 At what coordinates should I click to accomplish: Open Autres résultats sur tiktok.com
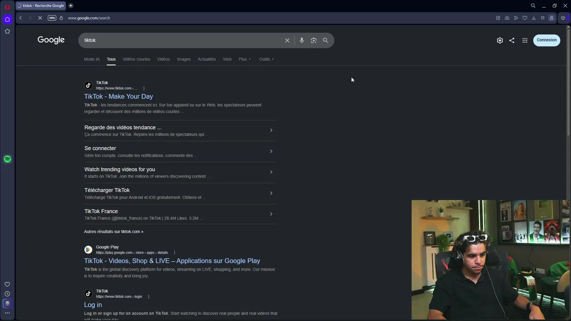[114, 232]
